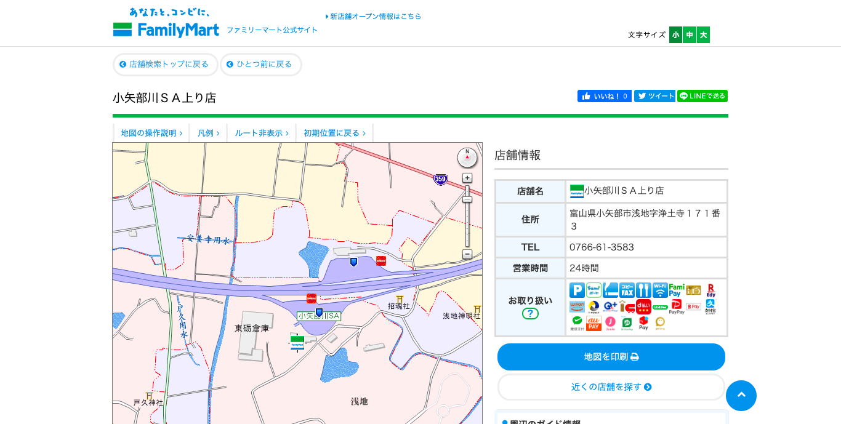Click the Copy/FAX service icon

[x=627, y=290]
